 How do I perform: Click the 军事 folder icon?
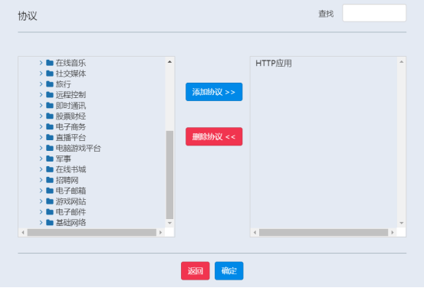[x=50, y=159]
